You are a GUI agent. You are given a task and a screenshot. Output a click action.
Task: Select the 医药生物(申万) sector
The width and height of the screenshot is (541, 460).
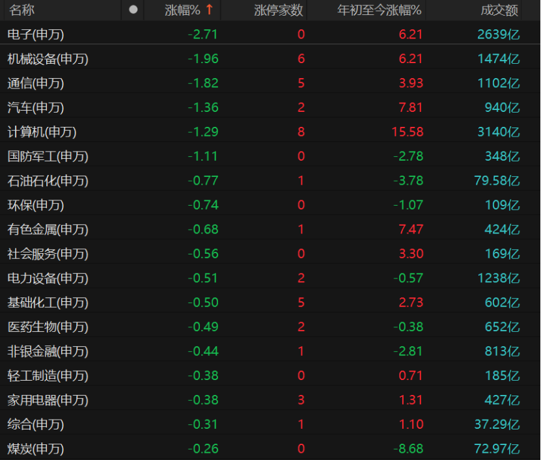(x=48, y=327)
